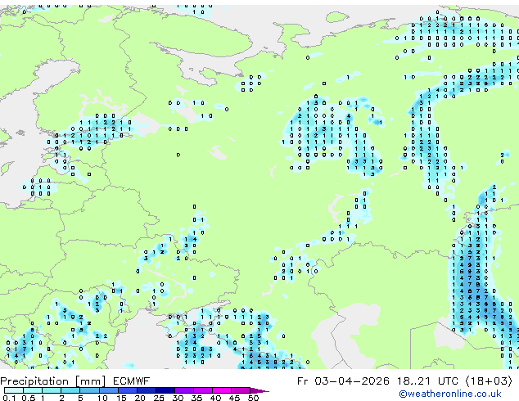Click the 5 to 10 mm legend color
Image resolution: width=519 pixels, height=401 pixels.
89,390
